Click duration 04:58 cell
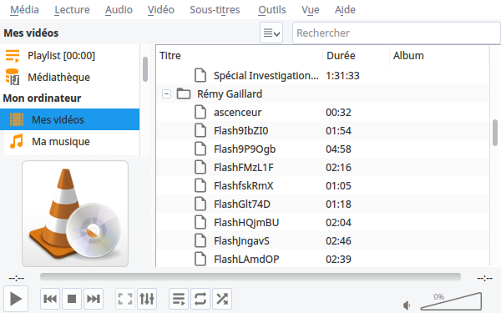Screen dimensions: 501x313 pos(338,149)
